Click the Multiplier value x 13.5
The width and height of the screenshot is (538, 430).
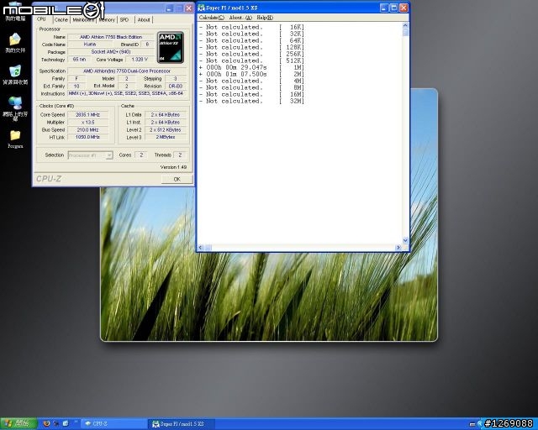point(87,122)
